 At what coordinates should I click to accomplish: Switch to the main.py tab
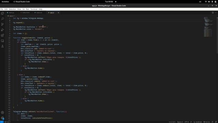pyautogui.click(x=11, y=13)
